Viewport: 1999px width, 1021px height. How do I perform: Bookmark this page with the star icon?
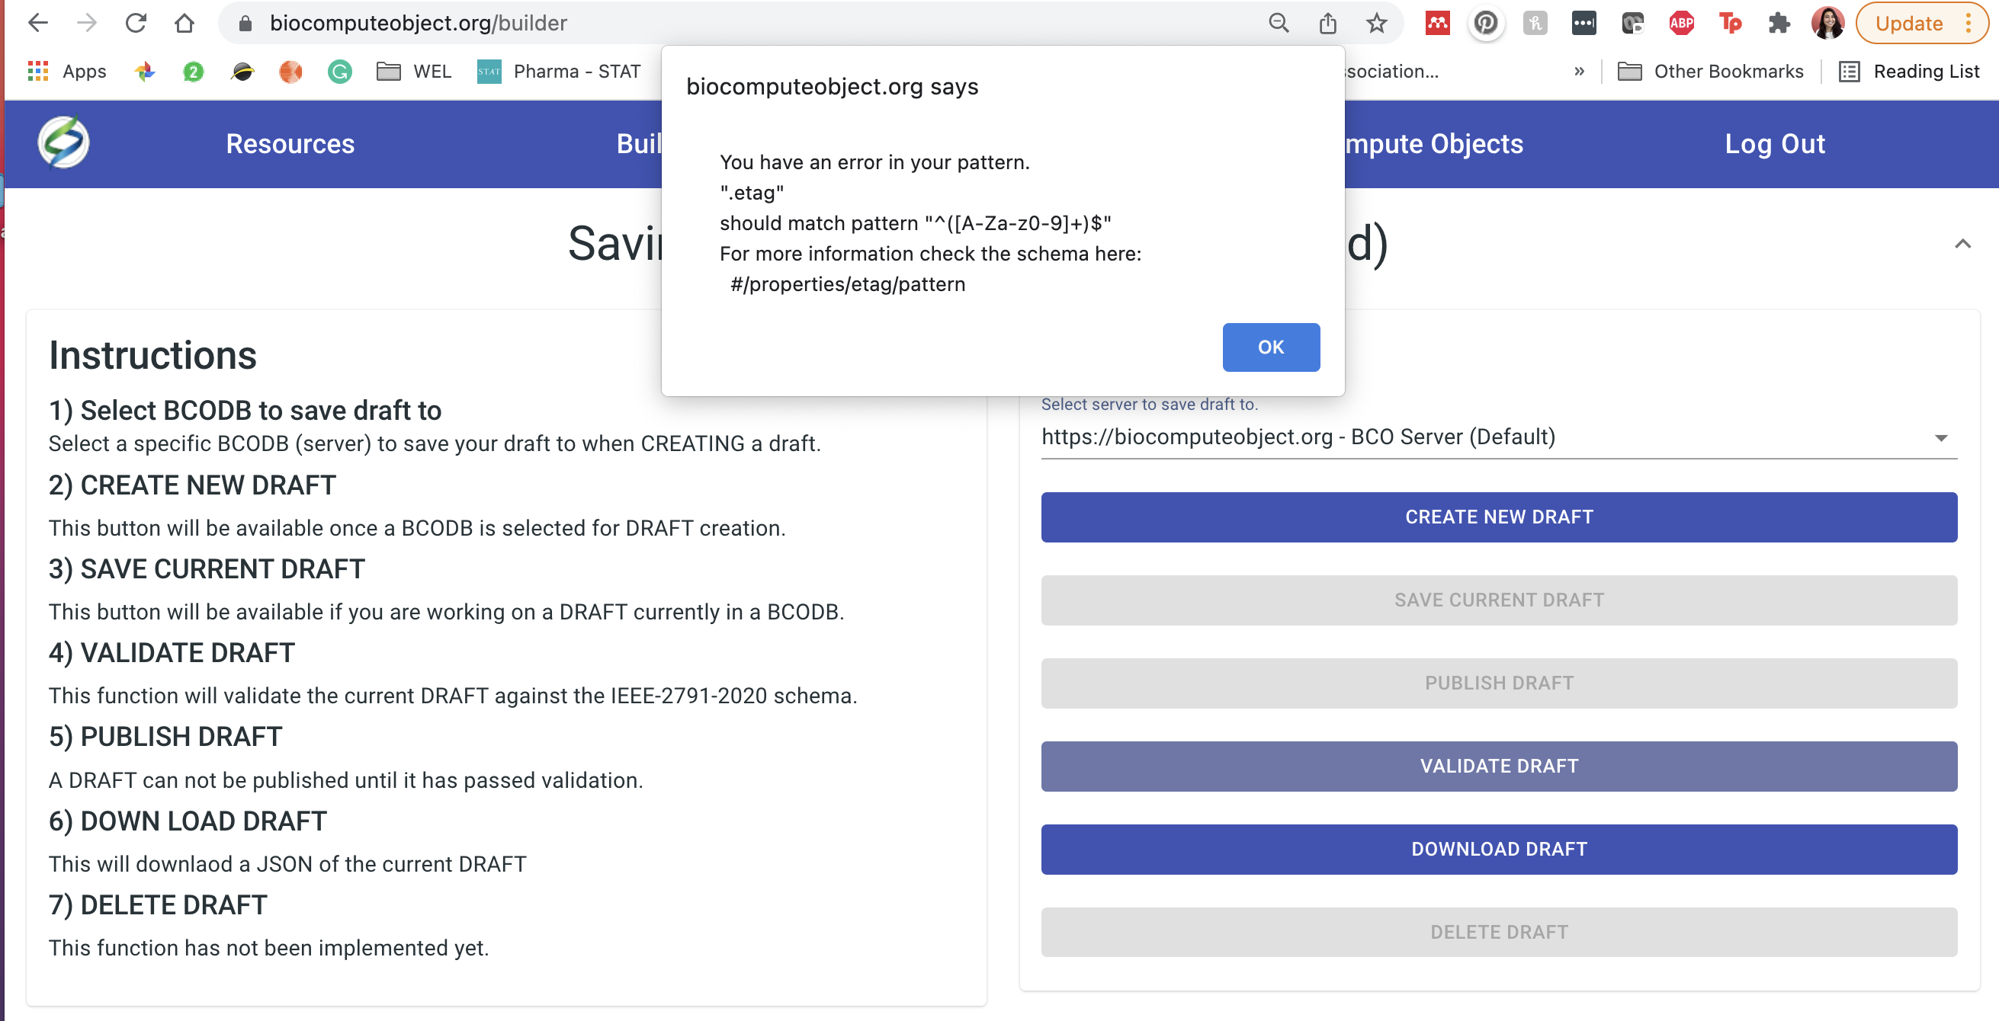click(x=1378, y=23)
